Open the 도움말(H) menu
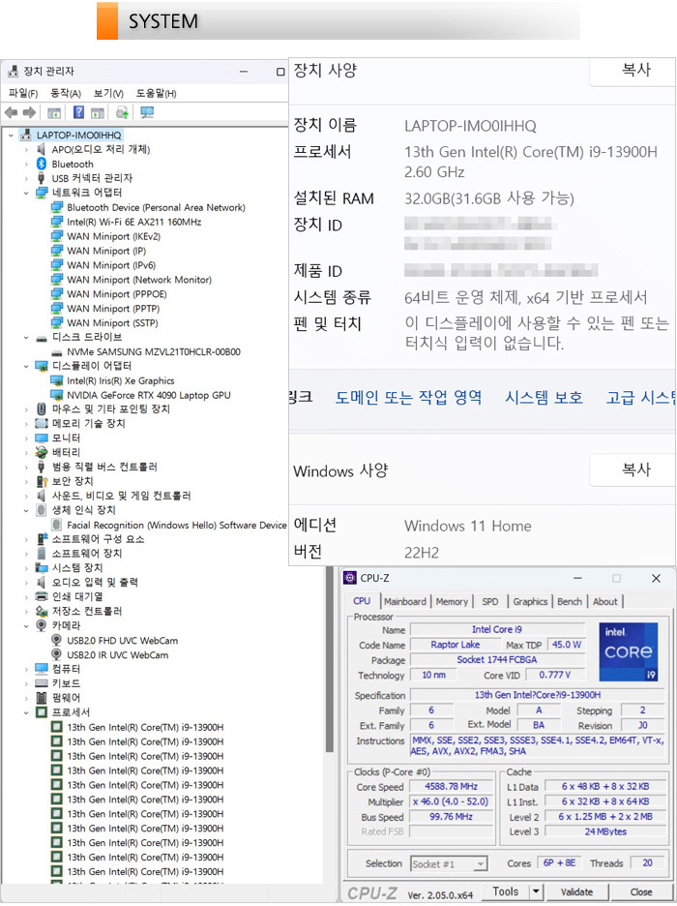The width and height of the screenshot is (677, 906). point(156,93)
